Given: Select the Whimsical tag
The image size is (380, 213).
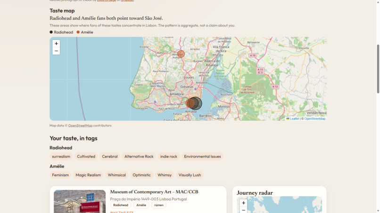Looking at the screenshot, I should point(117,175).
